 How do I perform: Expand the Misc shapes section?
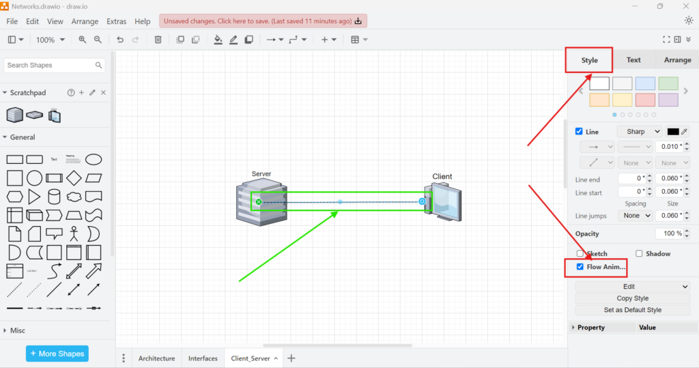(17, 330)
